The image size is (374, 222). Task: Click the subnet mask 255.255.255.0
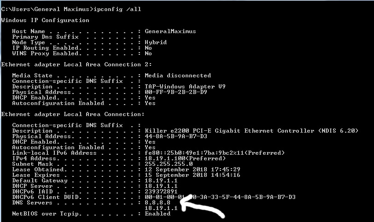(x=169, y=164)
